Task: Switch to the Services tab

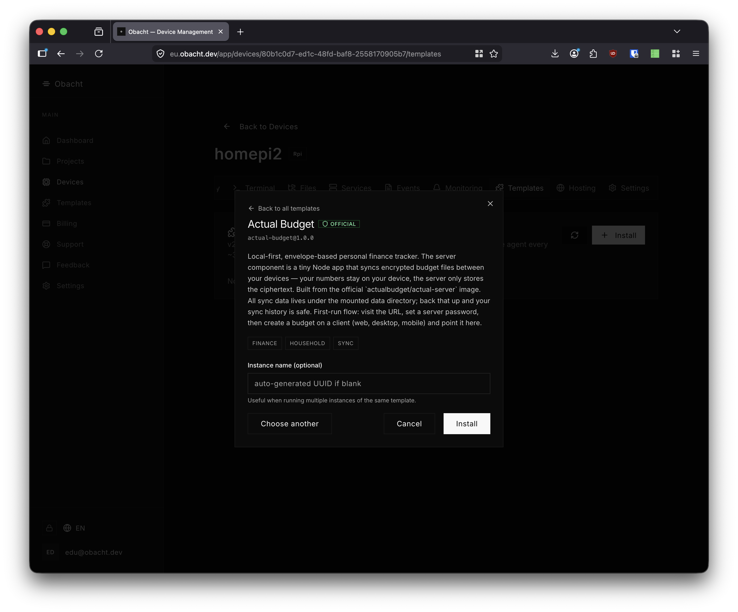Action: click(350, 188)
